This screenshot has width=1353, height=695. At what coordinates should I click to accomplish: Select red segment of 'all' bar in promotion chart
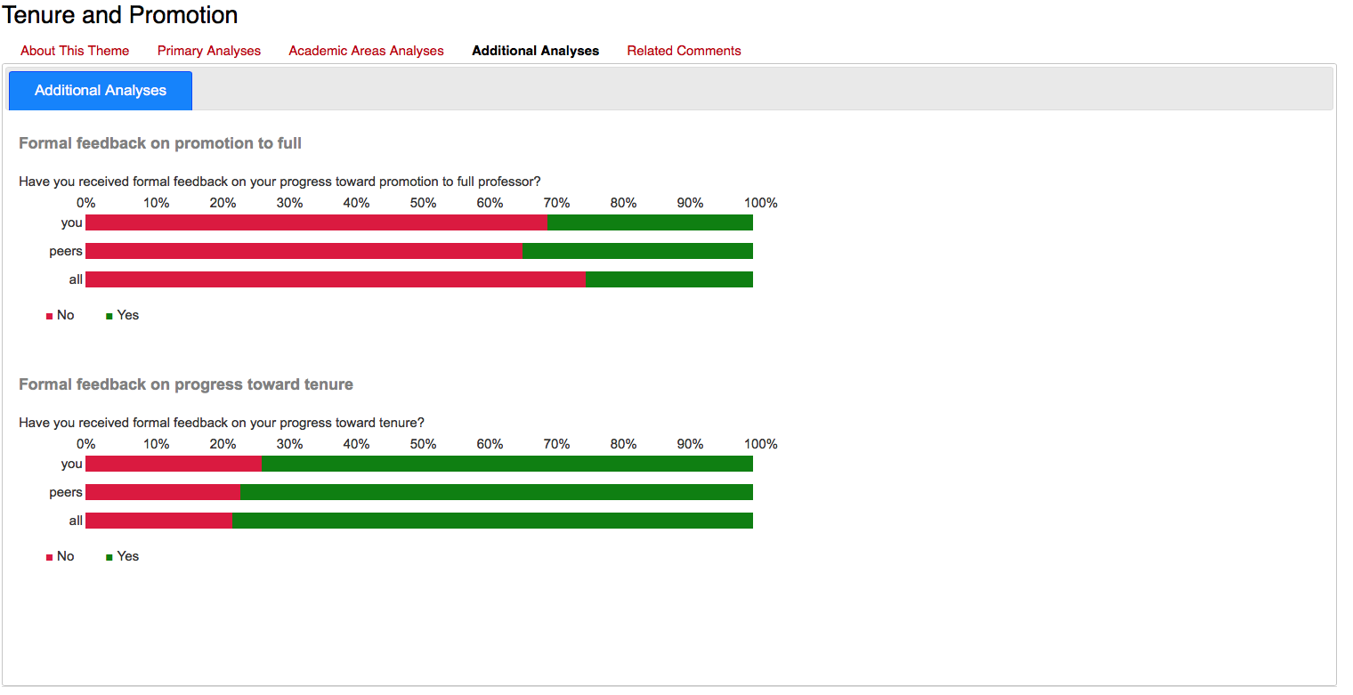pyautogui.click(x=335, y=279)
